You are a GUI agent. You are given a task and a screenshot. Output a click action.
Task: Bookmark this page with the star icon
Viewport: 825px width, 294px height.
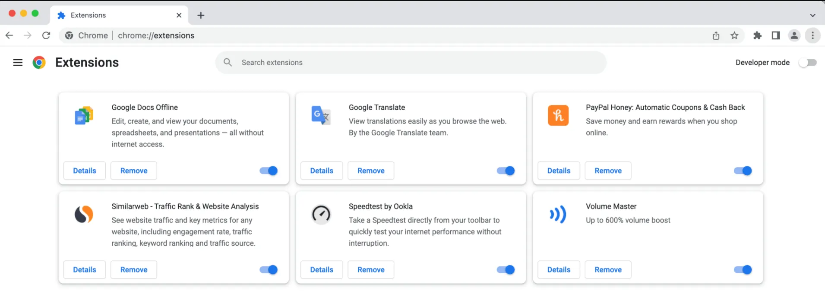pos(734,35)
